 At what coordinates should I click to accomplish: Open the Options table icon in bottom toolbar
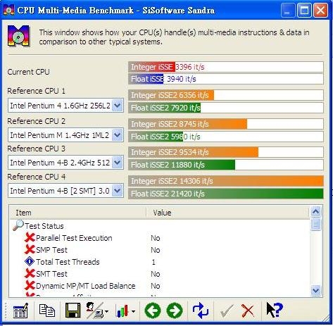coord(20,311)
